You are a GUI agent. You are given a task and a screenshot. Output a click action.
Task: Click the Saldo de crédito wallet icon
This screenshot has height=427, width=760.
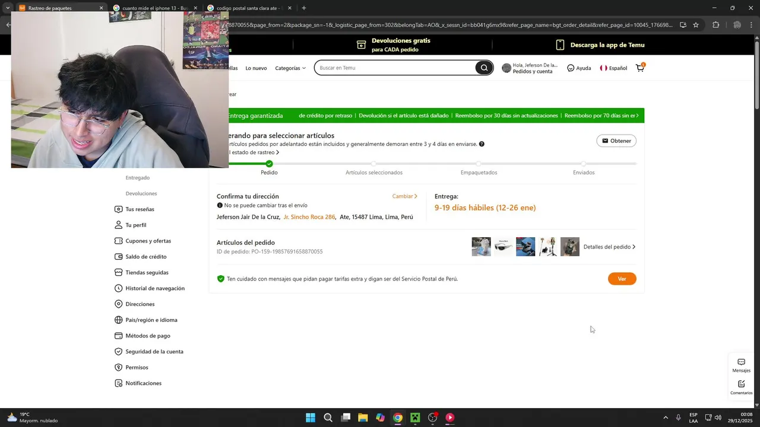tap(118, 257)
